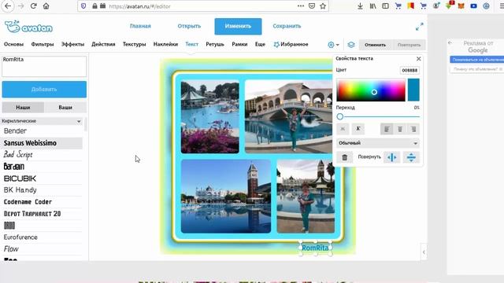Flip text horizontally
504x283 pixels.
(392, 157)
